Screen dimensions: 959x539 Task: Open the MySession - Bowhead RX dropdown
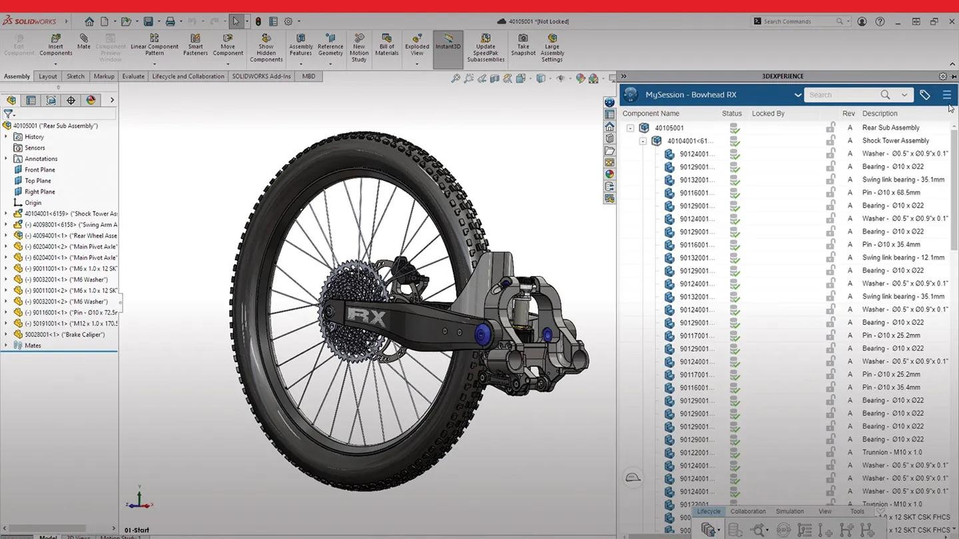(x=798, y=94)
